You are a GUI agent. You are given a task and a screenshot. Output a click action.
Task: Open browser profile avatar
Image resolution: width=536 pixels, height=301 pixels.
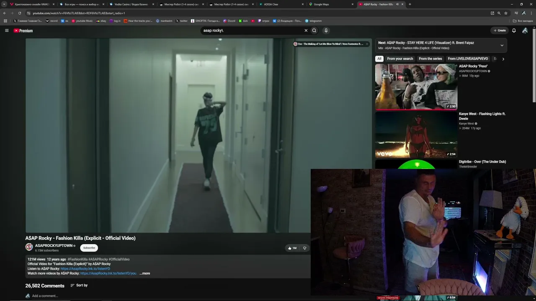coord(524,13)
